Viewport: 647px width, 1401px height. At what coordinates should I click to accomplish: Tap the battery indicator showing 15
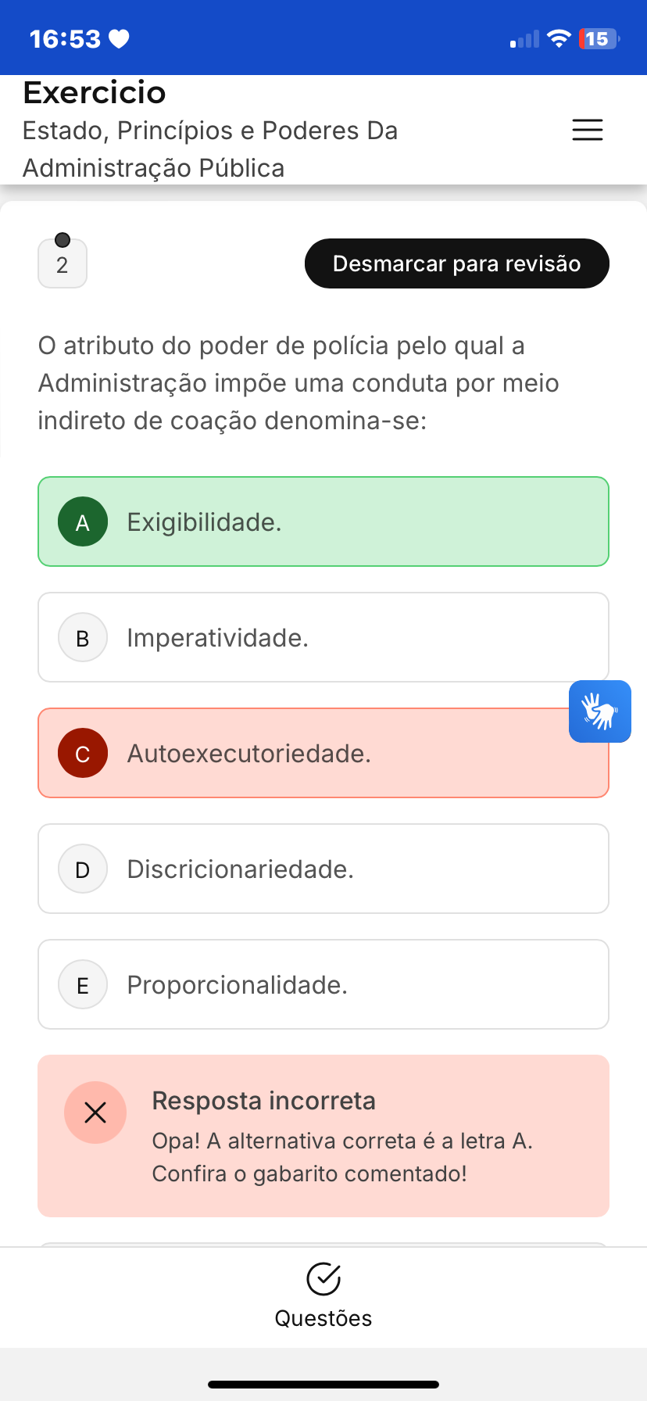click(598, 38)
